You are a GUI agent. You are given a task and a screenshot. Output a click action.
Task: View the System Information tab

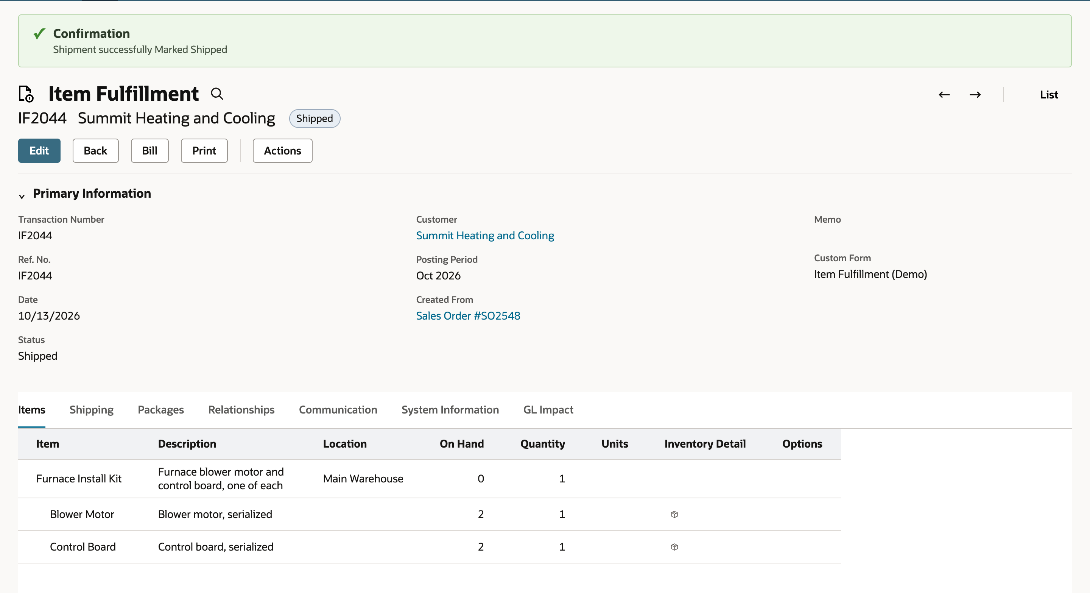(x=450, y=410)
